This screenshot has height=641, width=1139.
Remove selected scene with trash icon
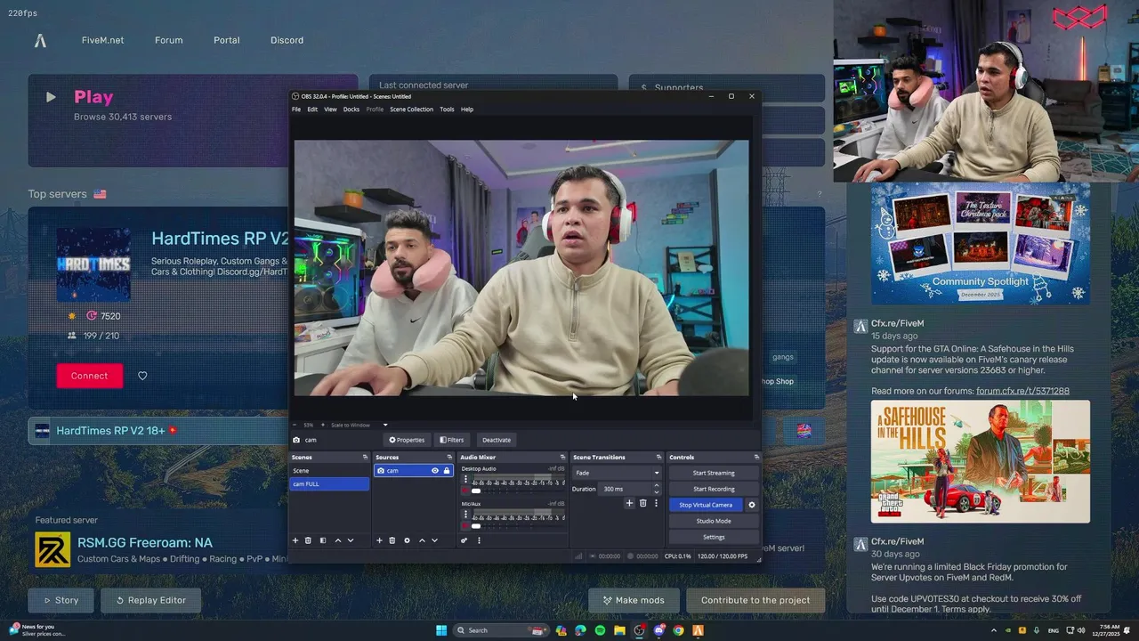[309, 540]
